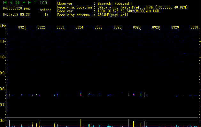Click the kHz axis unit label
The width and height of the screenshot is (201, 127).
point(3,26)
